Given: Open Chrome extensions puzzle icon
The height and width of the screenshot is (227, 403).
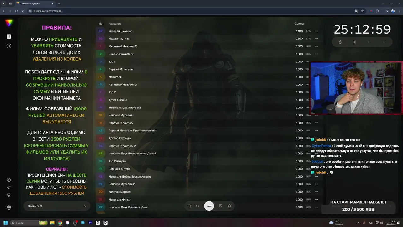Looking at the screenshot, I should coord(377,11).
